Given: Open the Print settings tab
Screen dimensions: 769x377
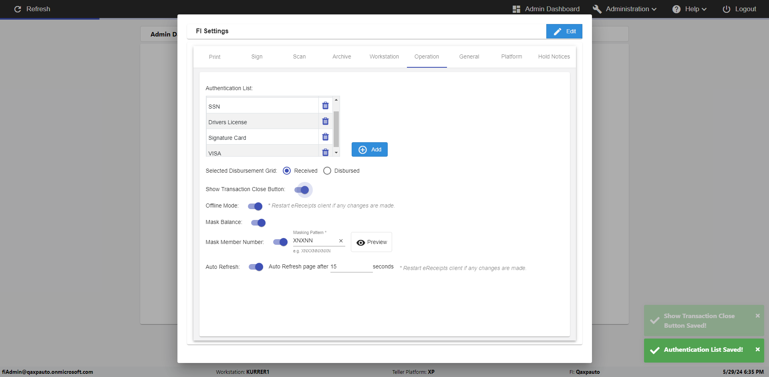Looking at the screenshot, I should [215, 57].
